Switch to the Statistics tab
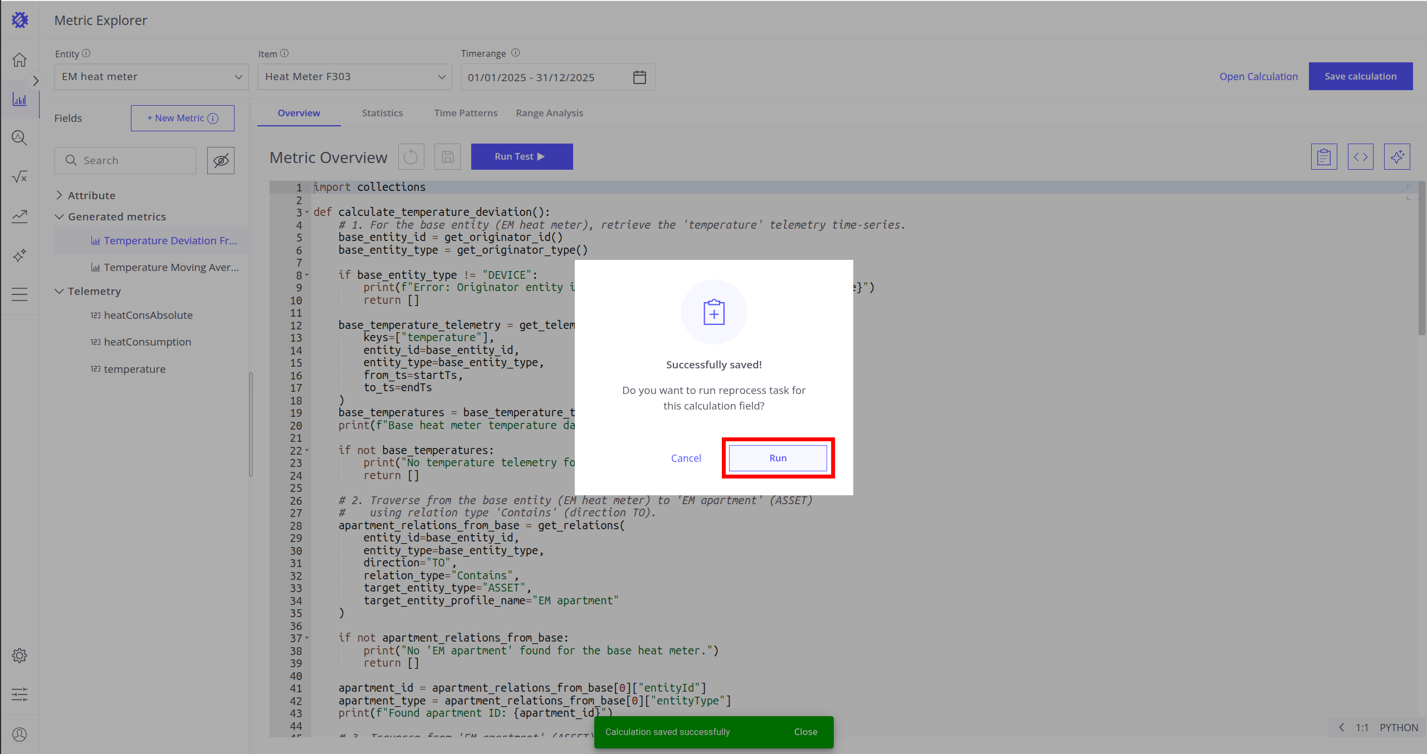The width and height of the screenshot is (1427, 754). (x=382, y=113)
